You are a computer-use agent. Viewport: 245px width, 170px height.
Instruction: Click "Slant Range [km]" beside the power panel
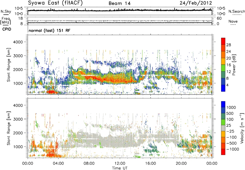tap(9, 65)
